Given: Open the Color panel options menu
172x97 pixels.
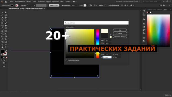Looking at the screenshot, I should coord(171,10).
